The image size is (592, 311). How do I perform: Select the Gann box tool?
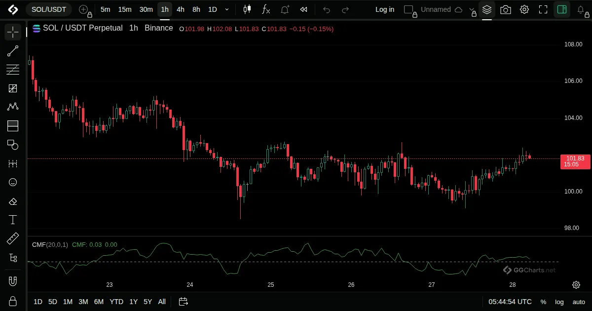click(x=13, y=88)
